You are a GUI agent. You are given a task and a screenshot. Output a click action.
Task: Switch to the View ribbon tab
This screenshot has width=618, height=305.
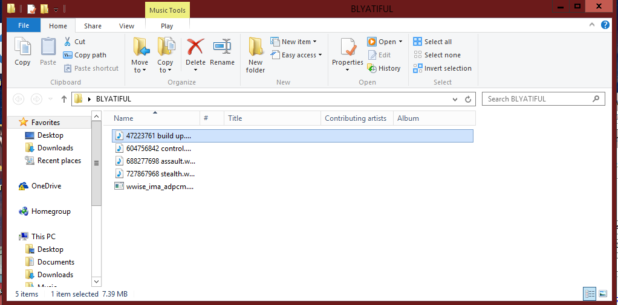coord(126,26)
